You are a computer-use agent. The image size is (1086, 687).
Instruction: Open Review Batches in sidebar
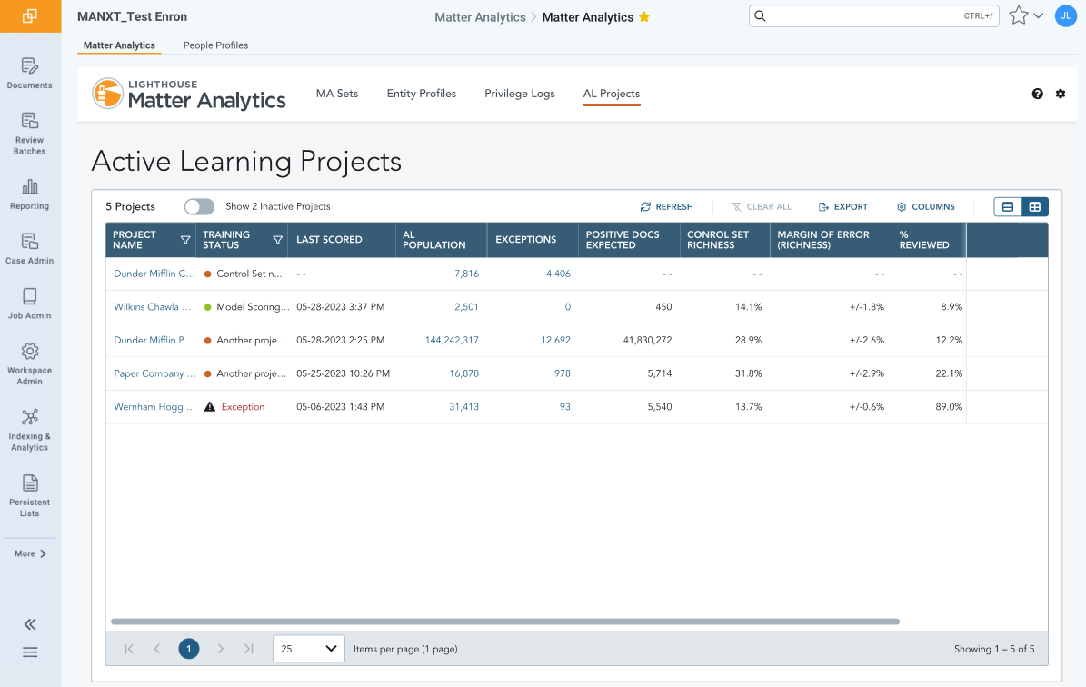tap(29, 134)
